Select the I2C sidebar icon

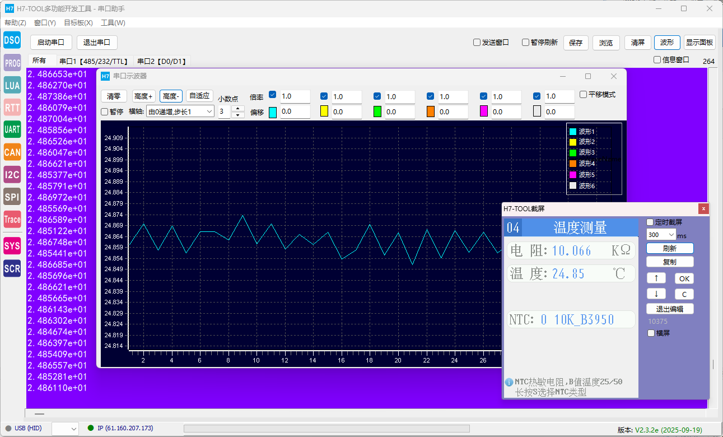(12, 174)
